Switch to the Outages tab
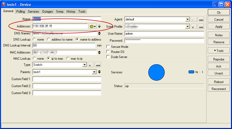The width and height of the screenshot is (232, 129). tap(47, 12)
